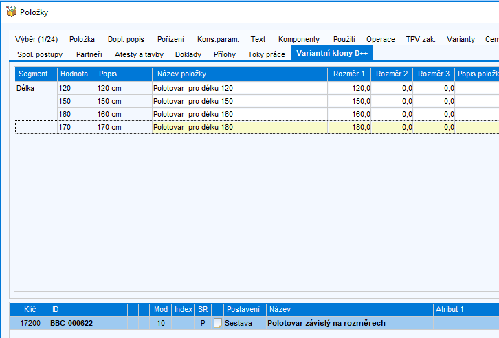
Task: Select the row with Hodnota 150
Action: click(76, 101)
